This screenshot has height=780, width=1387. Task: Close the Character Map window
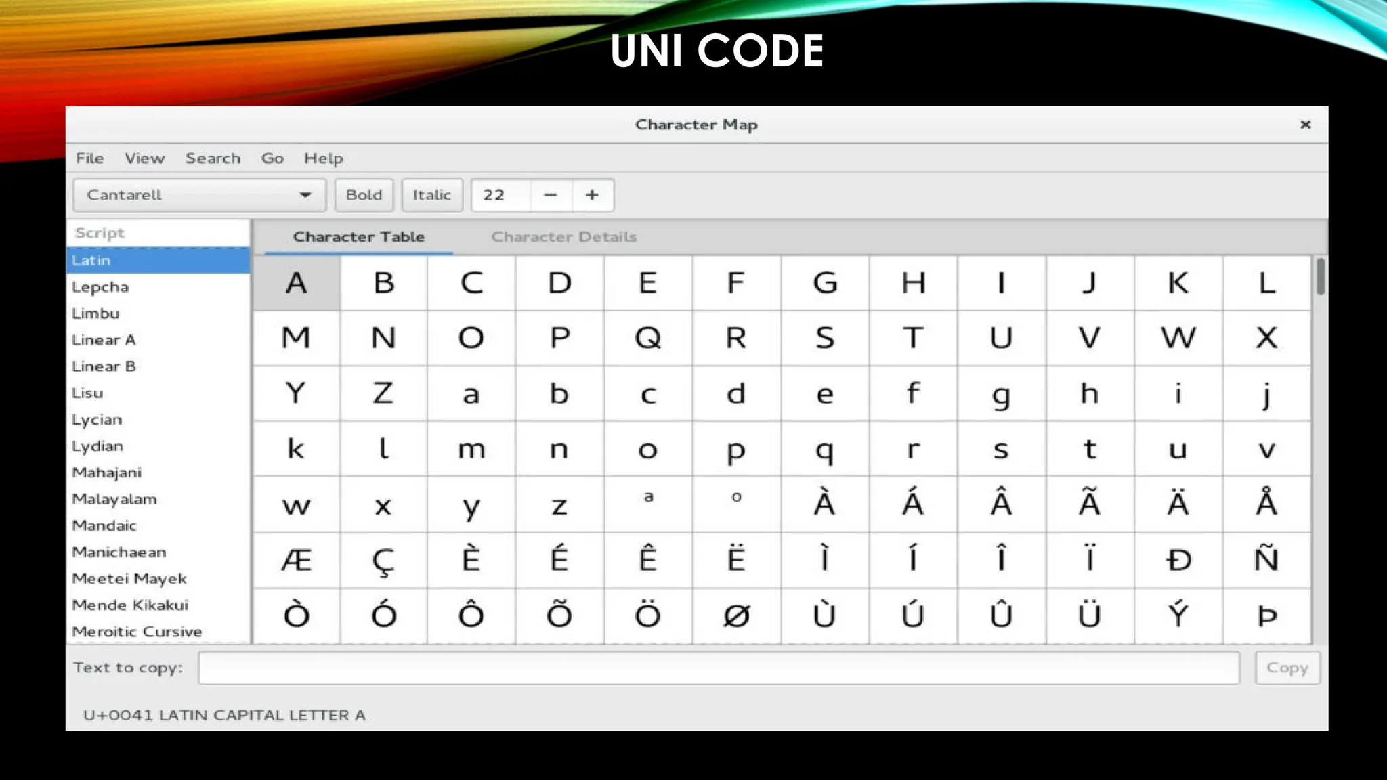[x=1306, y=125]
